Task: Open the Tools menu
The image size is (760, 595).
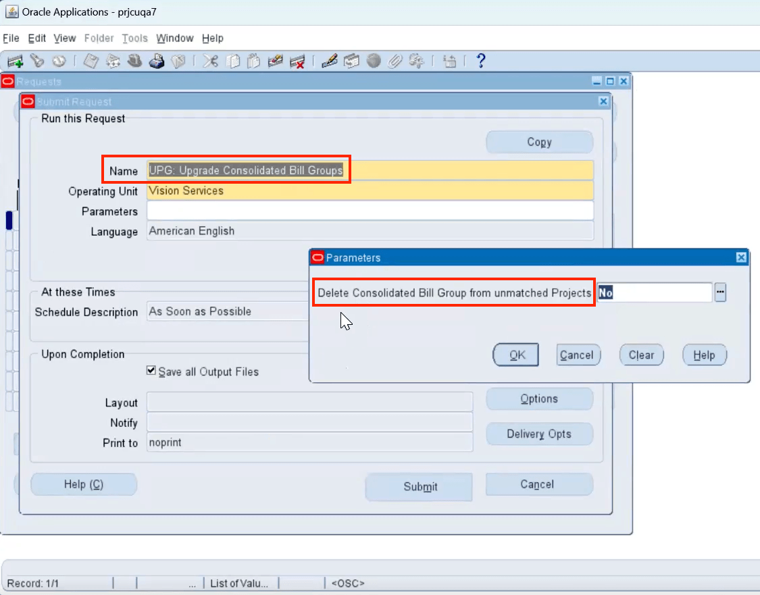Action: point(134,38)
